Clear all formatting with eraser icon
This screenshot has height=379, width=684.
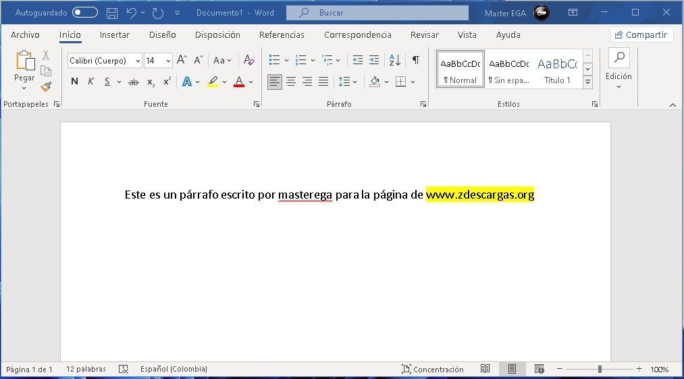pos(249,60)
